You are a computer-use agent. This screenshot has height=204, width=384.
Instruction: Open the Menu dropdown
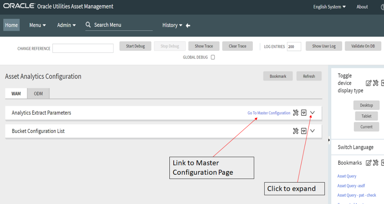tap(38, 25)
